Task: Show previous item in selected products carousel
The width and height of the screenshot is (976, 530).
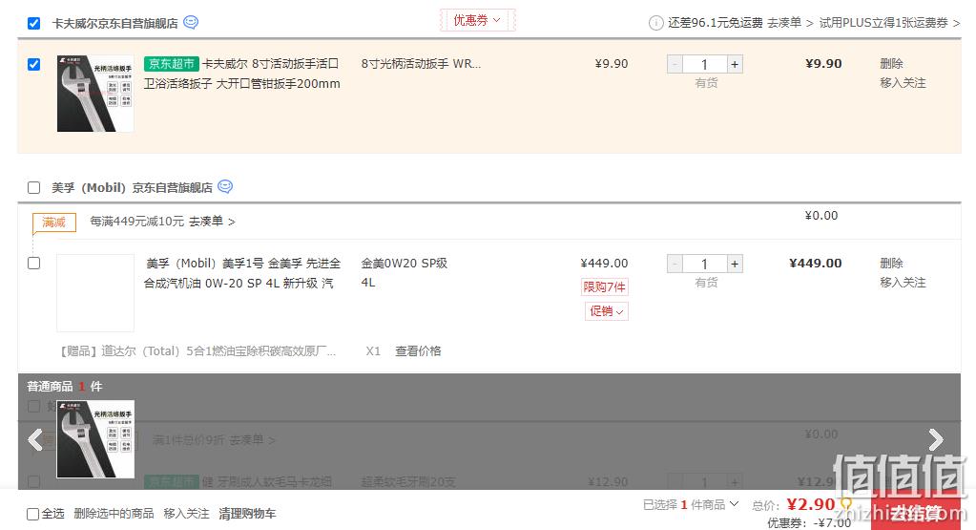Action: [35, 439]
